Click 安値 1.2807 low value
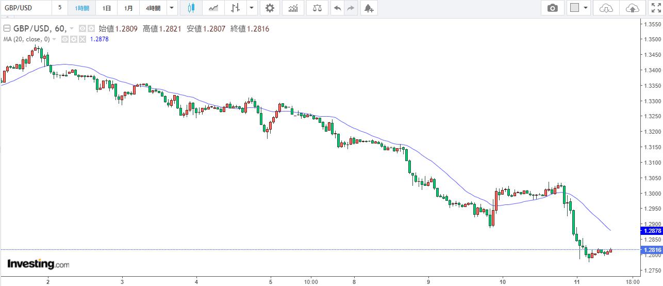This screenshot has width=663, height=286. tap(206, 29)
